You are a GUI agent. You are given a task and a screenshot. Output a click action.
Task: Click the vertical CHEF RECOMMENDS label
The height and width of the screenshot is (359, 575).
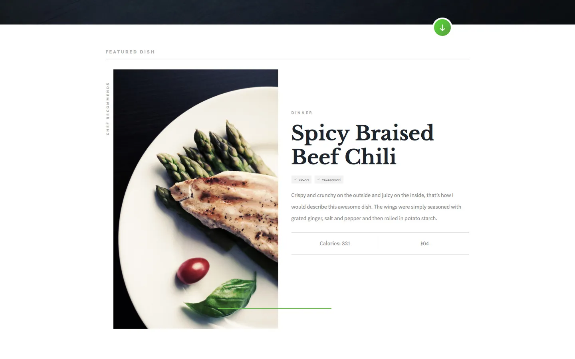[x=108, y=109]
